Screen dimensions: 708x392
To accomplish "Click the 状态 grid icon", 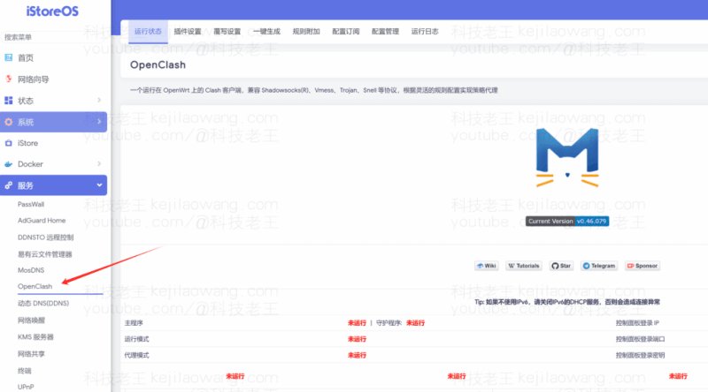I will (x=9, y=101).
